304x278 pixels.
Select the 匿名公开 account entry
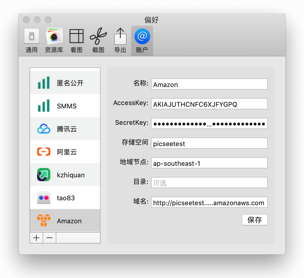click(65, 83)
